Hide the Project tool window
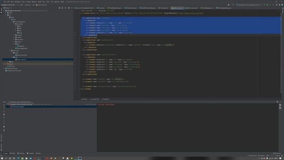 (x=72, y=8)
